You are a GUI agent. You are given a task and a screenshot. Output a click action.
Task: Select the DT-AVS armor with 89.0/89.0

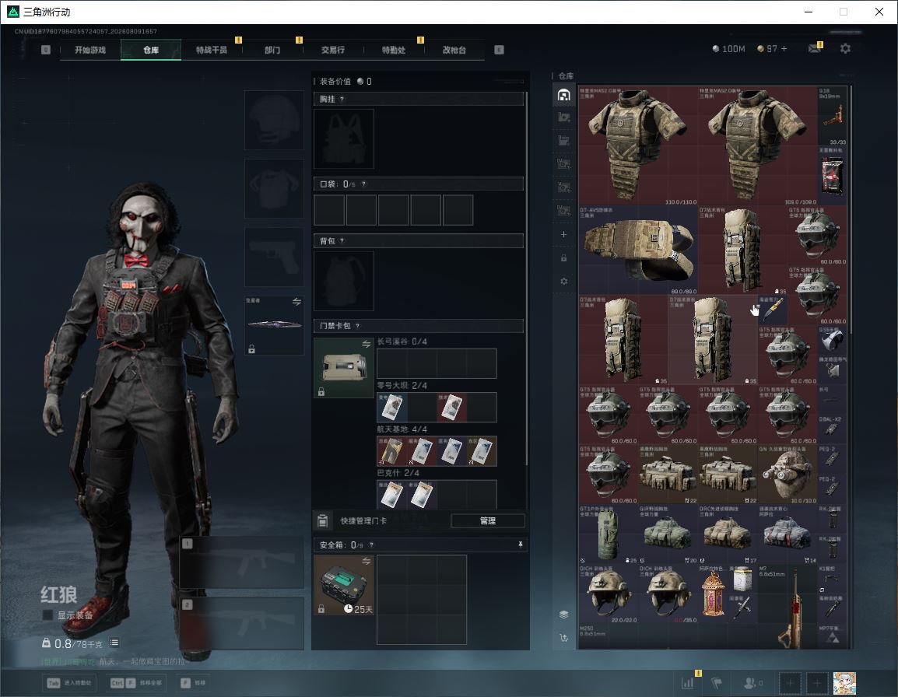point(638,250)
